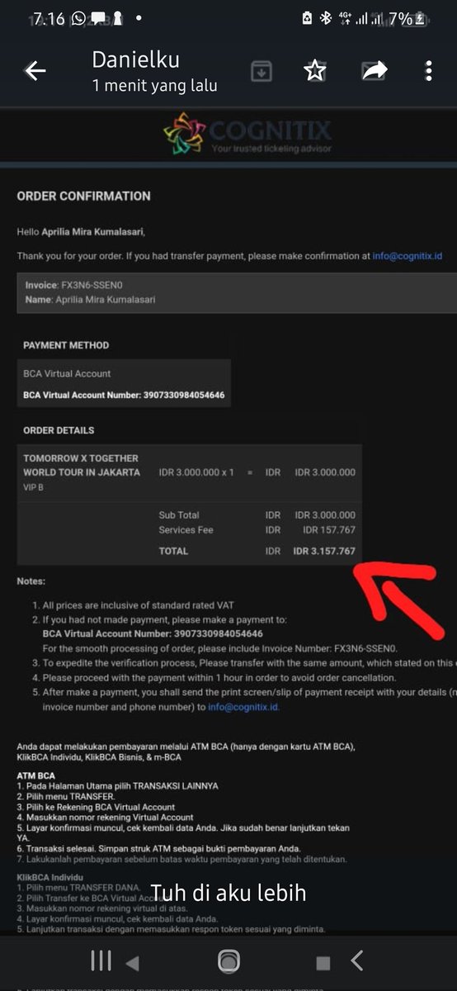Open the three-dot overflow menu
This screenshot has width=457, height=991.
[428, 71]
